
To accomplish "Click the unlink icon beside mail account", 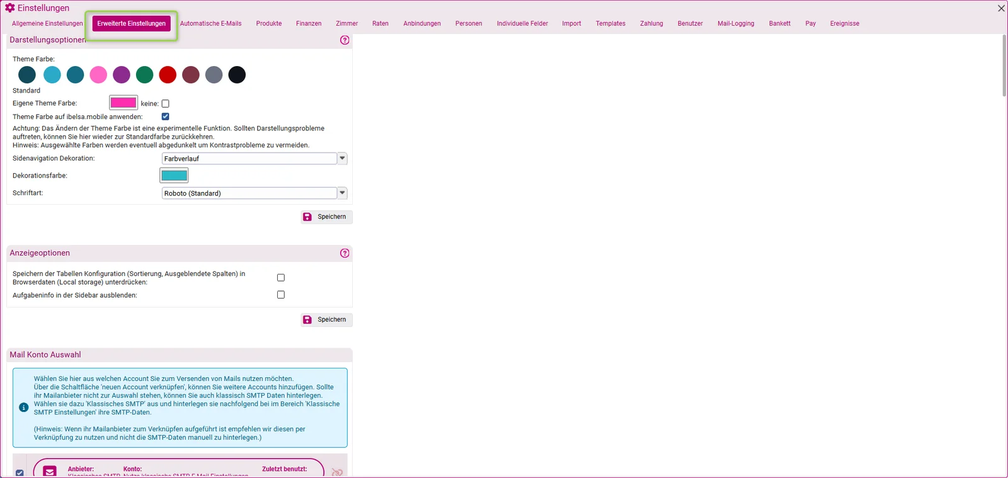I will pyautogui.click(x=337, y=472).
